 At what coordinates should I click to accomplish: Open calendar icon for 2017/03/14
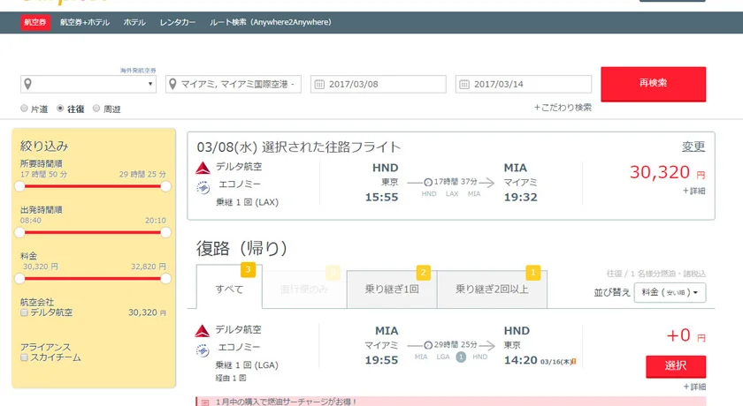(x=464, y=84)
